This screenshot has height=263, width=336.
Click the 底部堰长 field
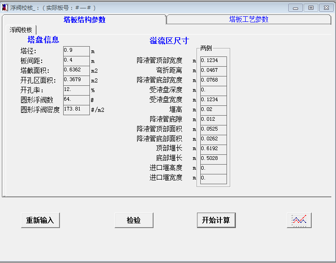click(213, 159)
